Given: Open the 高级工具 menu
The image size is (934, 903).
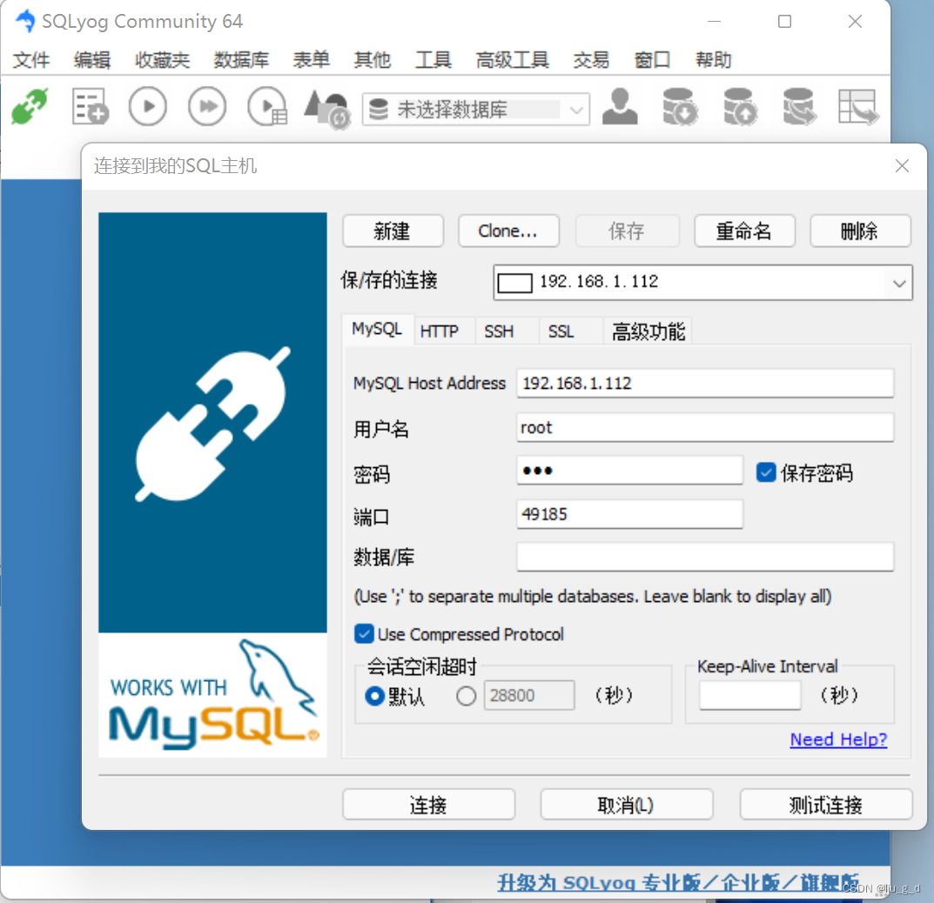Looking at the screenshot, I should click(513, 59).
